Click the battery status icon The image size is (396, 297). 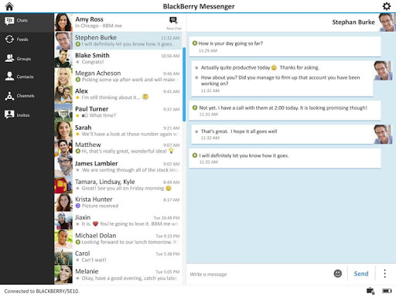pyautogui.click(x=387, y=291)
